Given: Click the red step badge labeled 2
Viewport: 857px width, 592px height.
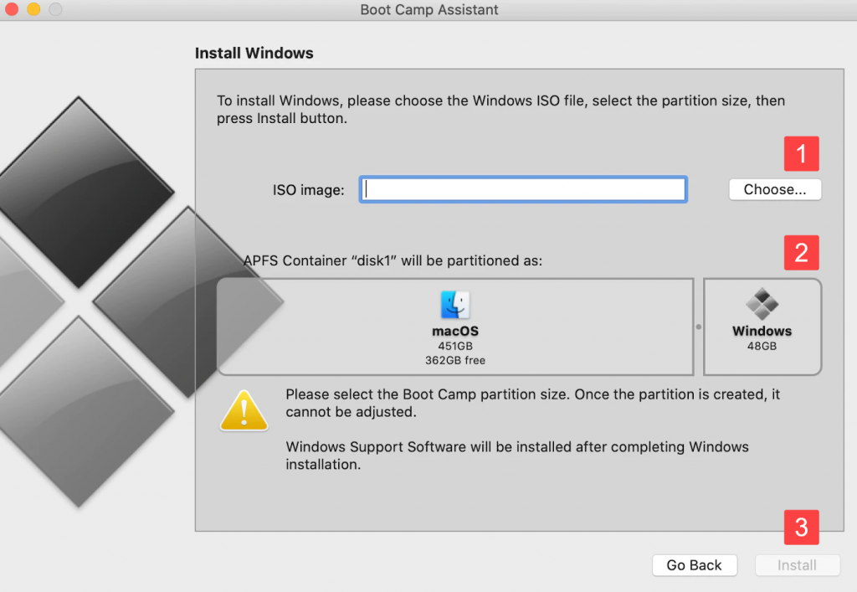Looking at the screenshot, I should tap(801, 252).
